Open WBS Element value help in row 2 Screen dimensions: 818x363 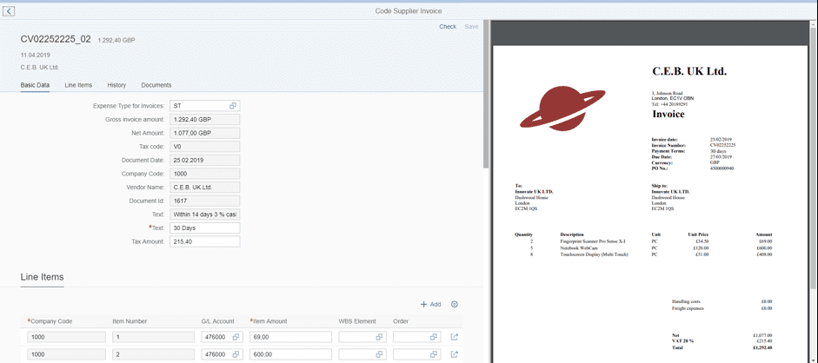[379, 354]
